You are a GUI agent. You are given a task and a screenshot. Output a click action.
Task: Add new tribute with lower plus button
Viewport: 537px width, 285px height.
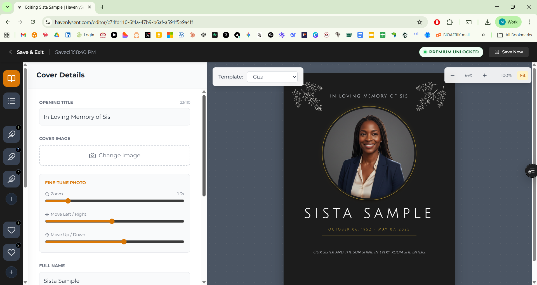point(11,272)
